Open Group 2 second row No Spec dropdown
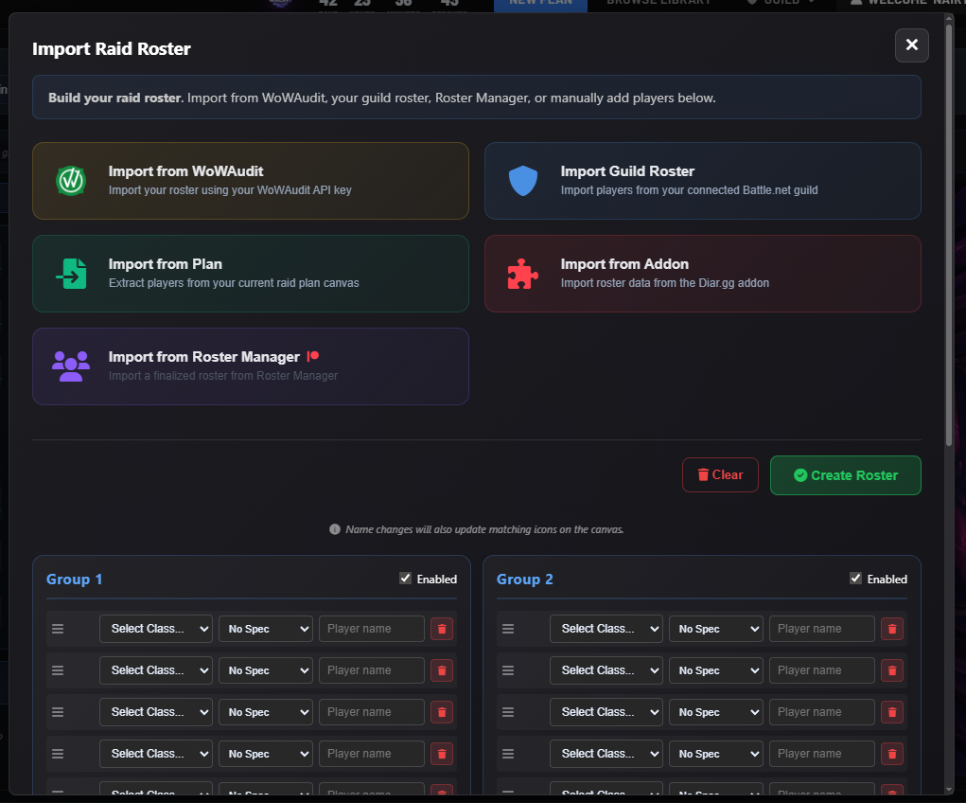The height and width of the screenshot is (803, 966). point(716,670)
